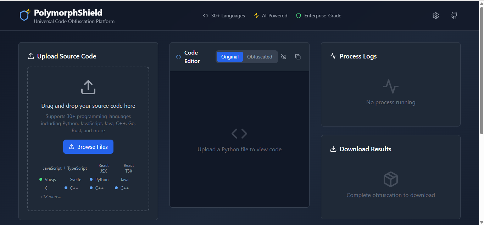
Task: Click the Enterprise-Grade header label
Action: [x=323, y=16]
